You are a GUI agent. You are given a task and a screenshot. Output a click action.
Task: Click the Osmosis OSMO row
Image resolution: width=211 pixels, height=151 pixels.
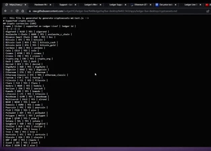23,105
